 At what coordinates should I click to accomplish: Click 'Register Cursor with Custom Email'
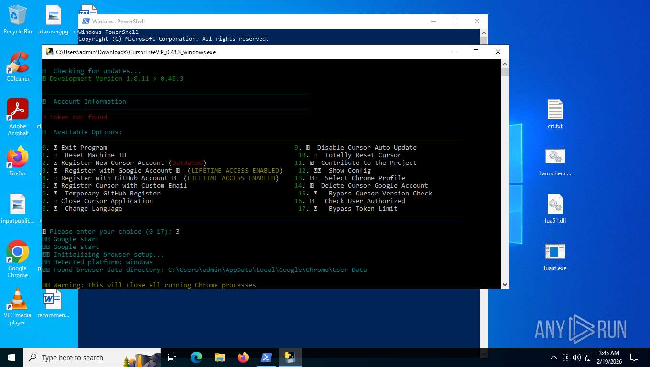tap(124, 186)
